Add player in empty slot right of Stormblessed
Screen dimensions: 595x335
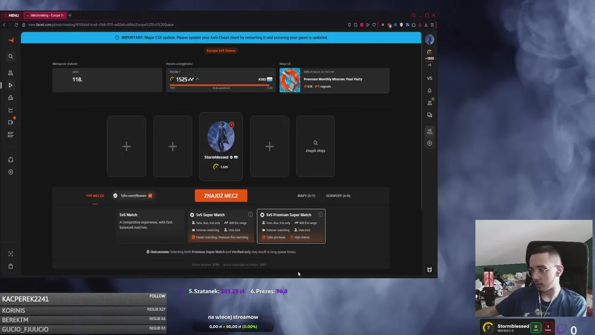click(x=270, y=147)
